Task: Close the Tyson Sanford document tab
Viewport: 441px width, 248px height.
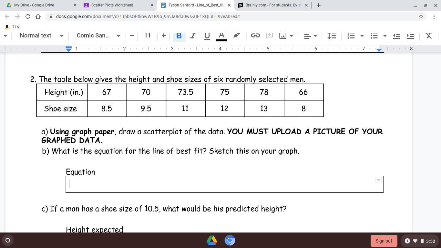Action: click(x=229, y=5)
